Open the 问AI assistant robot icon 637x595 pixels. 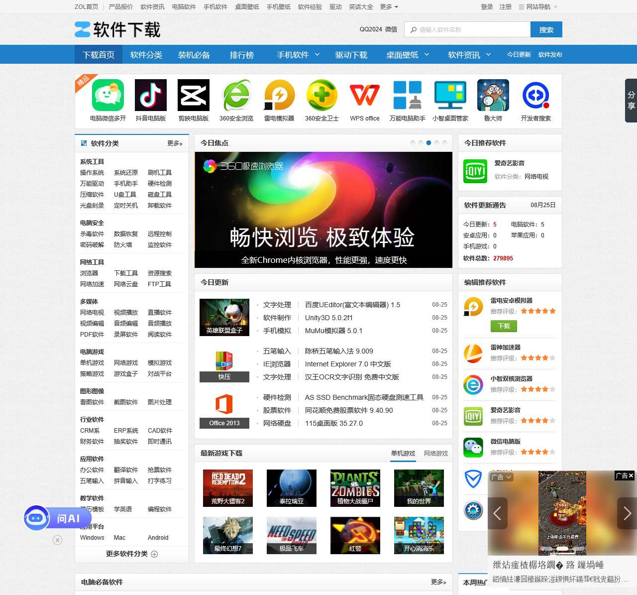coord(36,518)
